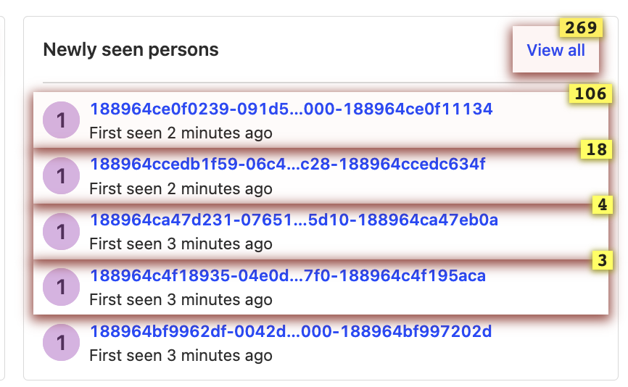Image resolution: width=628 pixels, height=387 pixels.
Task: Click "First seen 3 minutes ago" under 188964c4f18935
Action: (x=181, y=300)
